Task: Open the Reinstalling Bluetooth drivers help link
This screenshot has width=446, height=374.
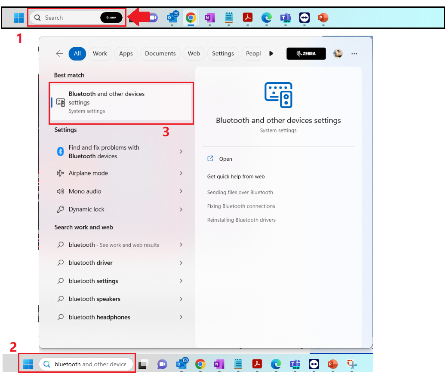Action: (241, 220)
